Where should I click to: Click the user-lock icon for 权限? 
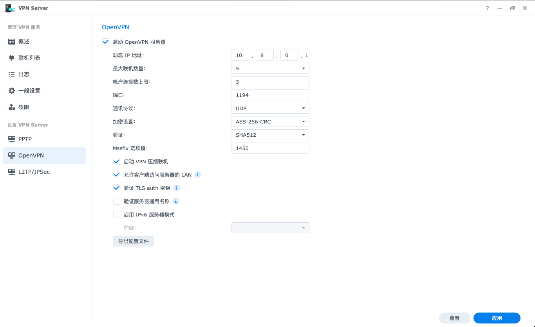(x=12, y=107)
